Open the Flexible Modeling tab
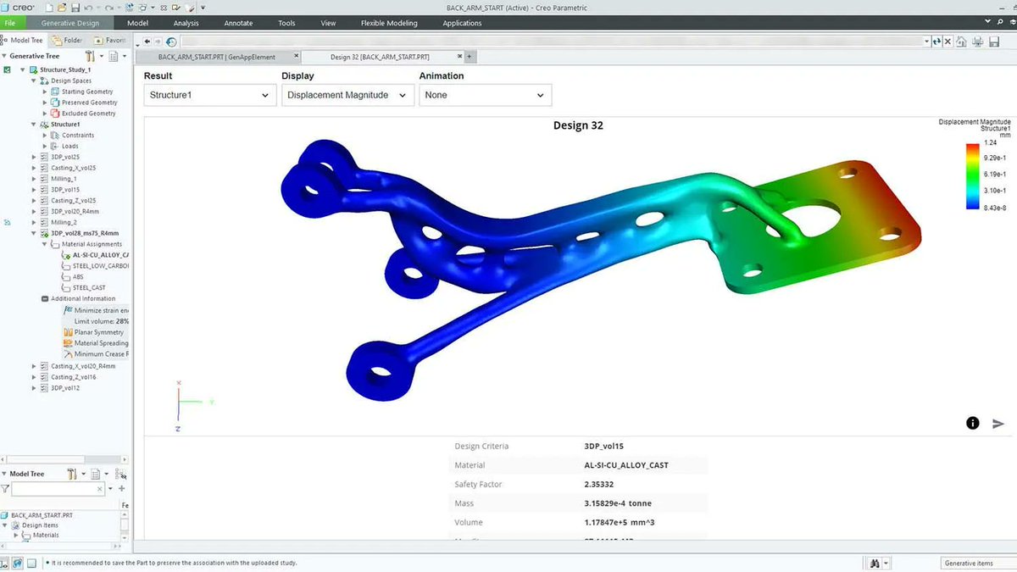The image size is (1017, 572). point(389,23)
